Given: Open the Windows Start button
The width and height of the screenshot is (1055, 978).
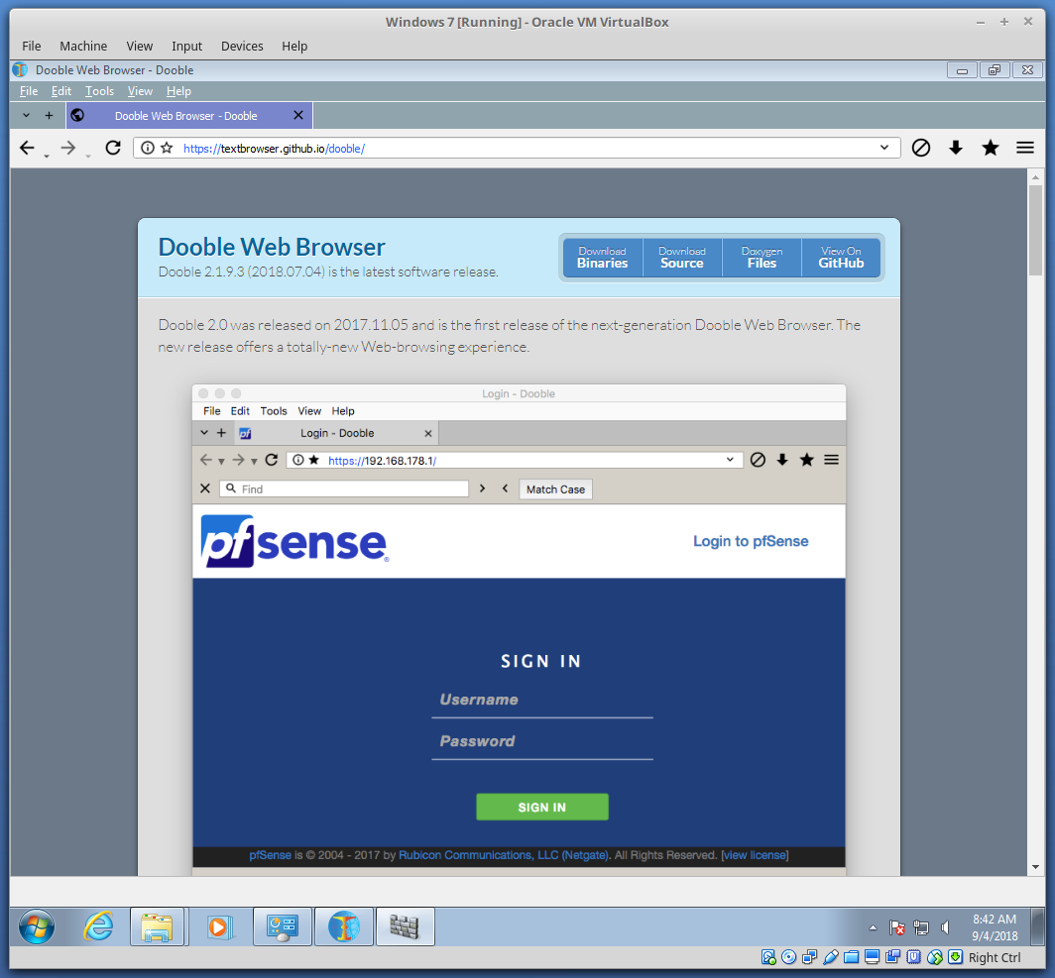Looking at the screenshot, I should [x=37, y=926].
